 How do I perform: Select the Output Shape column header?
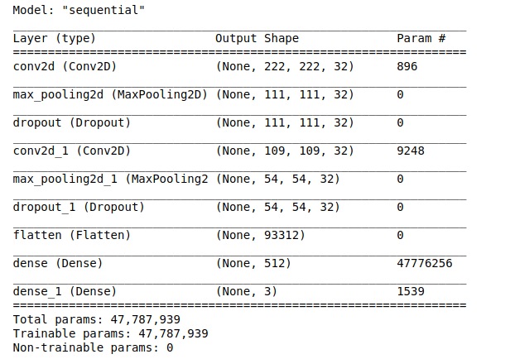[x=257, y=38]
